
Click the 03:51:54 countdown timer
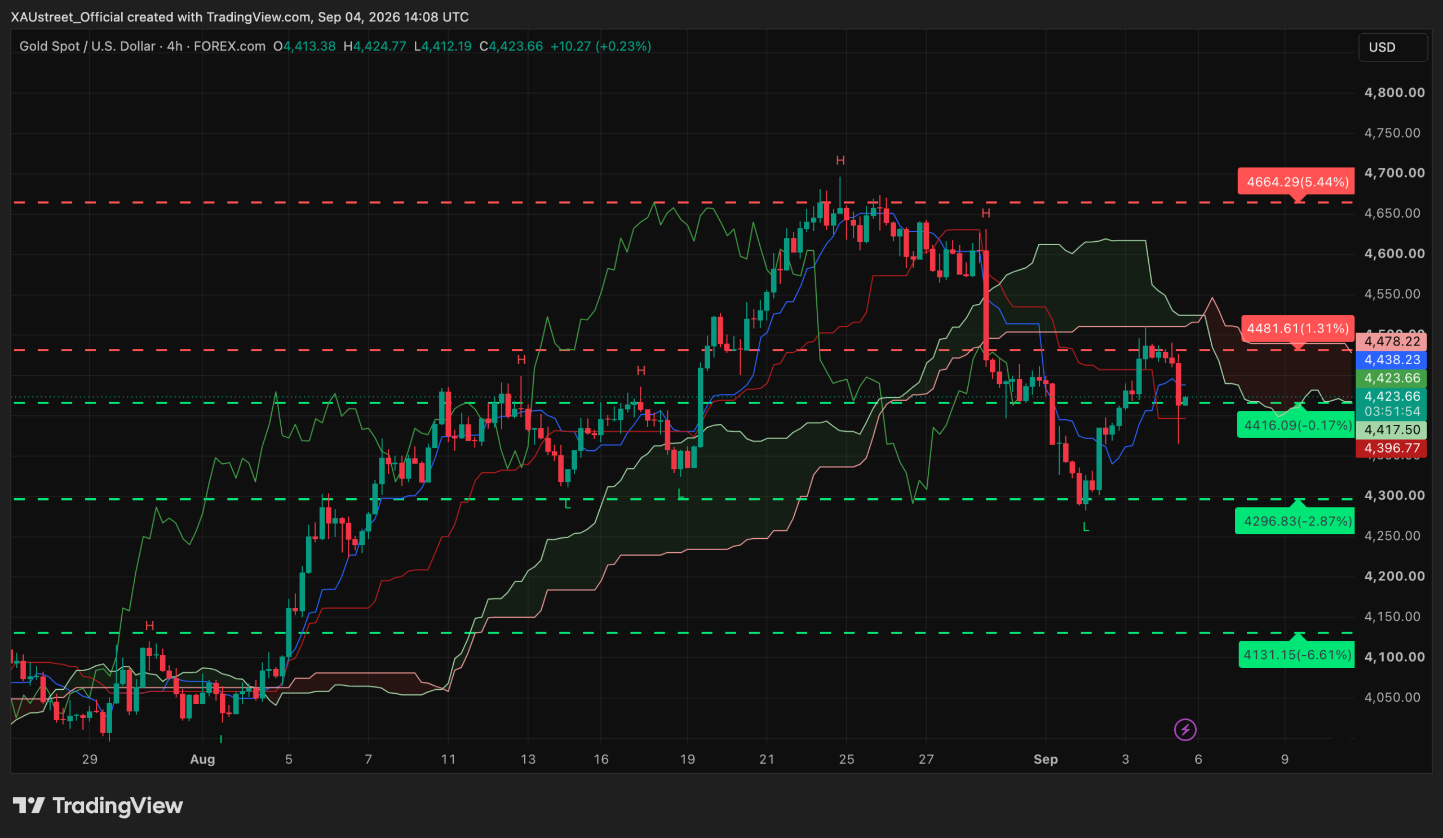pos(1392,411)
